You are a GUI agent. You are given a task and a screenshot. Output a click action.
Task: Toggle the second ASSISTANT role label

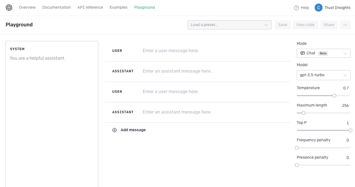123,112
